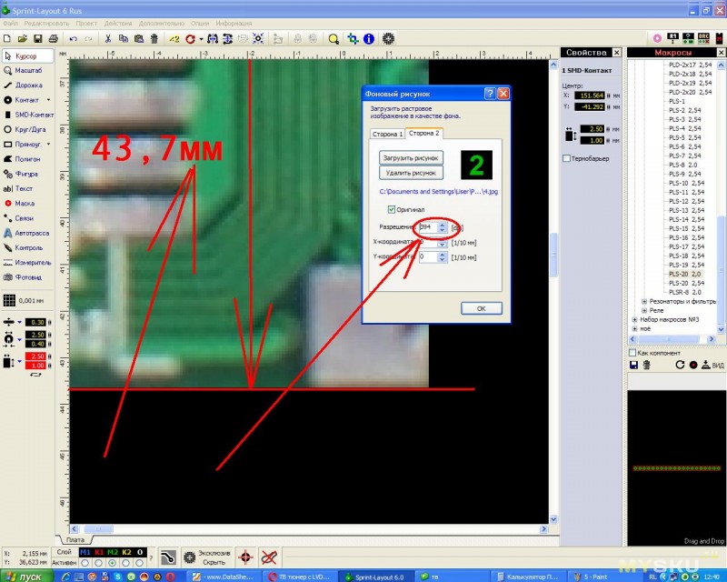The image size is (727, 582).
Task: Choose the Связи connections tool
Action: 28,218
